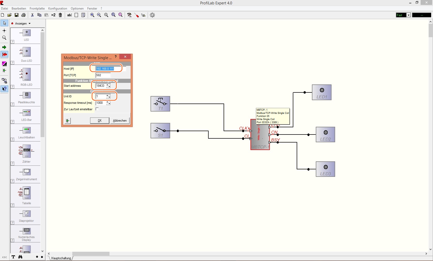Save the current circuit
433x261 pixels.
(16, 15)
